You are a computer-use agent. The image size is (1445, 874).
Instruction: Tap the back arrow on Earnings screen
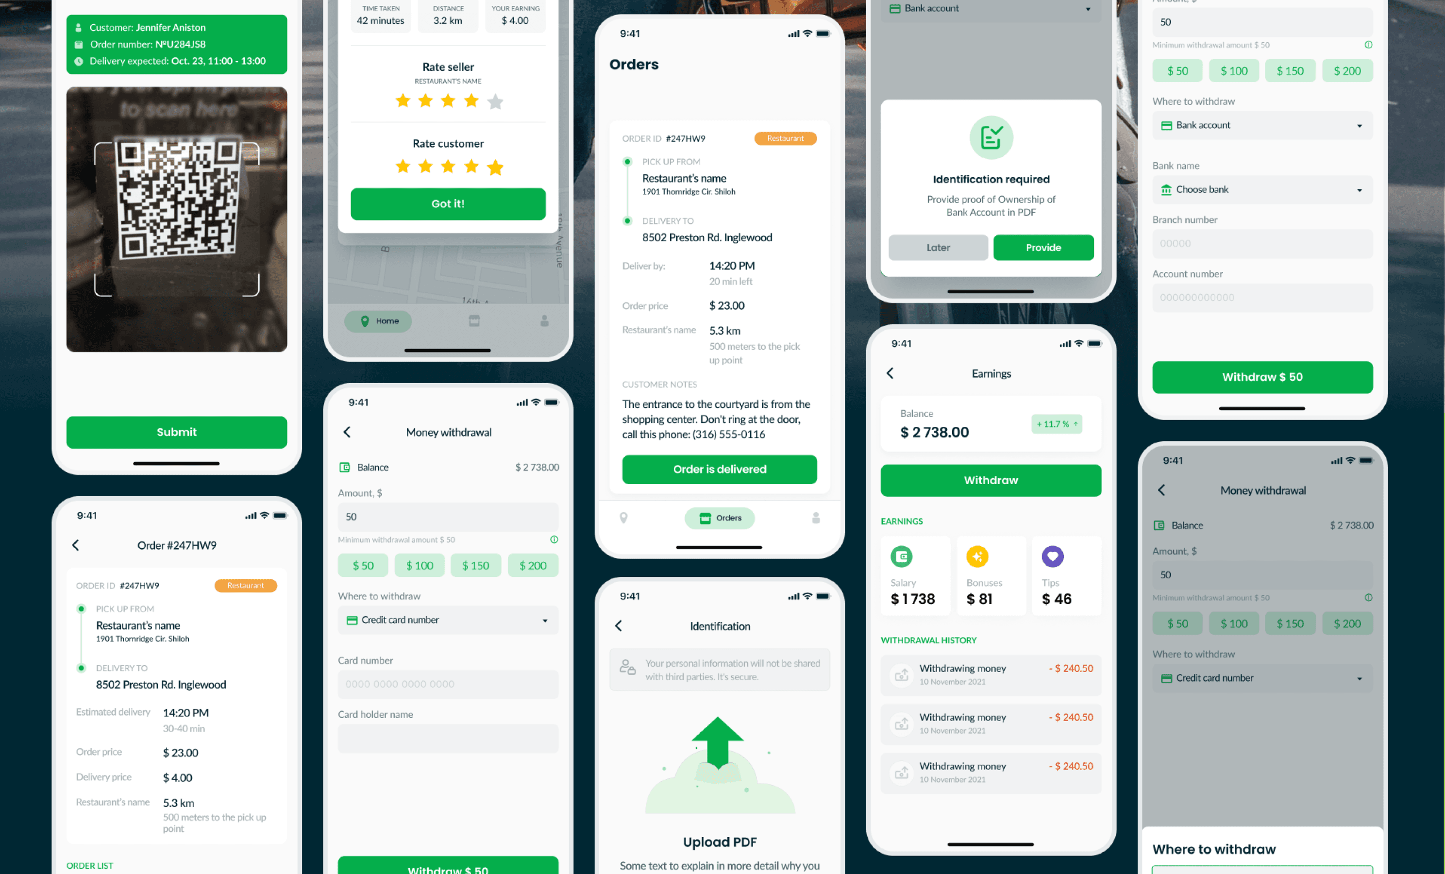click(890, 372)
